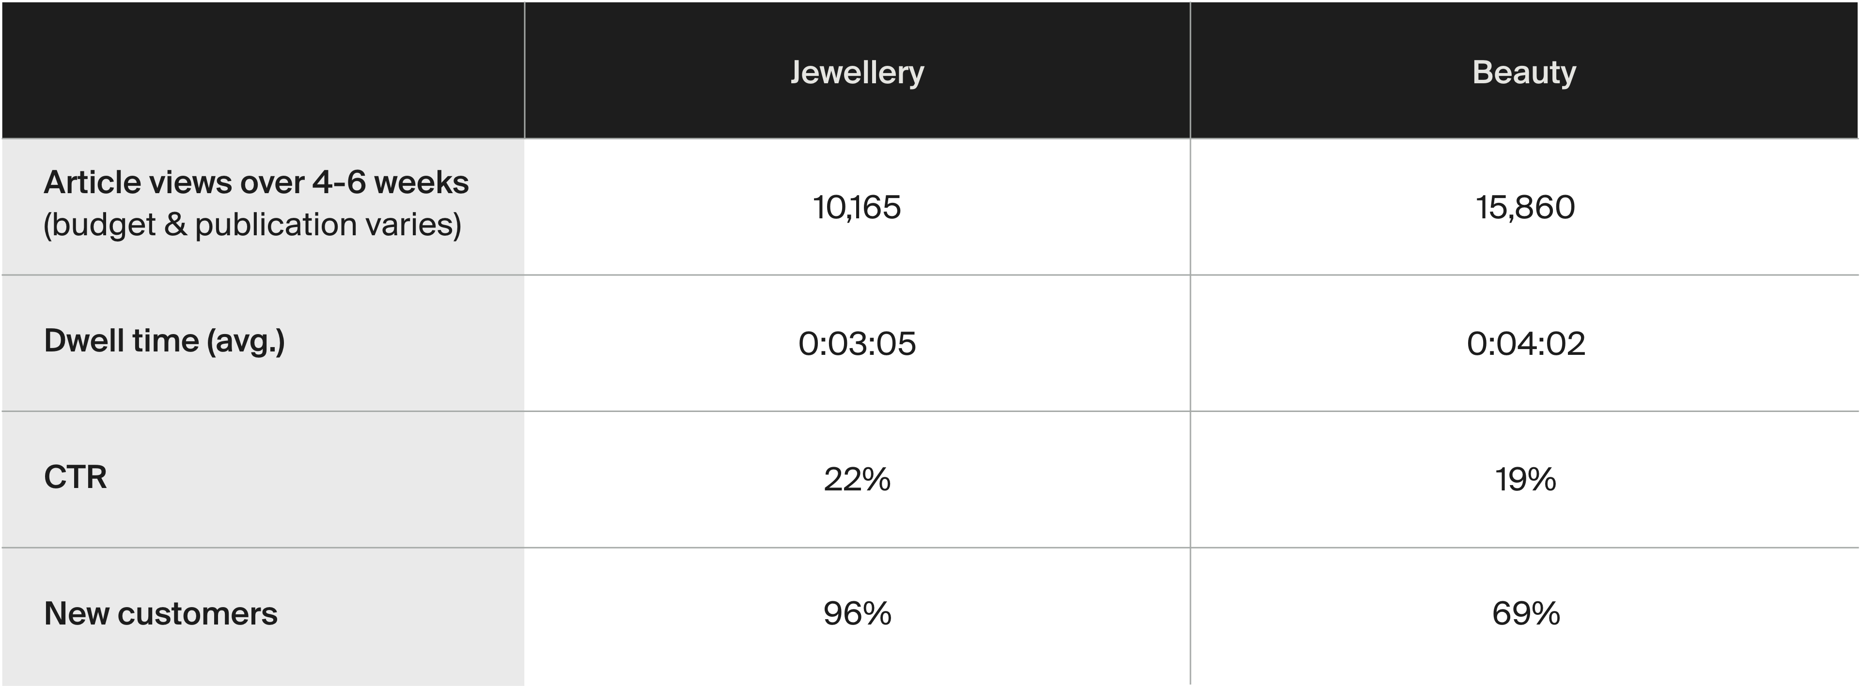
Task: Click the CTR row label
Action: 75,477
